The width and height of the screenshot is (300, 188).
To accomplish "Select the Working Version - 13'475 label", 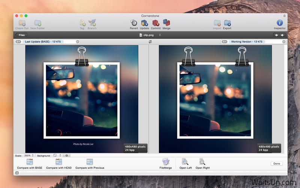I will coord(247,42).
